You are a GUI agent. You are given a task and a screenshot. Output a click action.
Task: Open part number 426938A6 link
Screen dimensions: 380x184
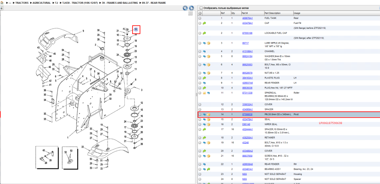click(247, 164)
